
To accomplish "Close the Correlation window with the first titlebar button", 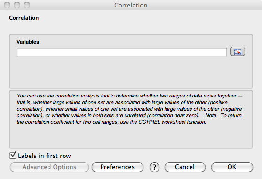I will pos(7,5).
